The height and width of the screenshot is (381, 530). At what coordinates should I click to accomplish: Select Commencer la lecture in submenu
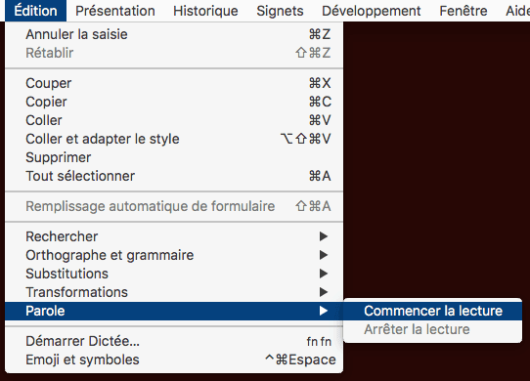(x=432, y=311)
